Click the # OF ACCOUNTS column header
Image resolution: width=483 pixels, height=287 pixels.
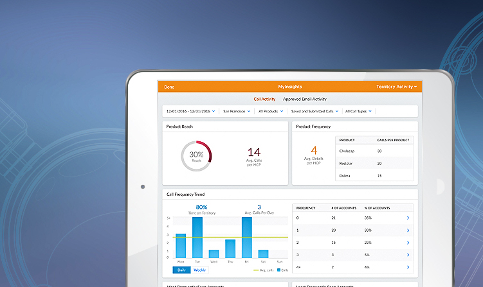tap(344, 208)
